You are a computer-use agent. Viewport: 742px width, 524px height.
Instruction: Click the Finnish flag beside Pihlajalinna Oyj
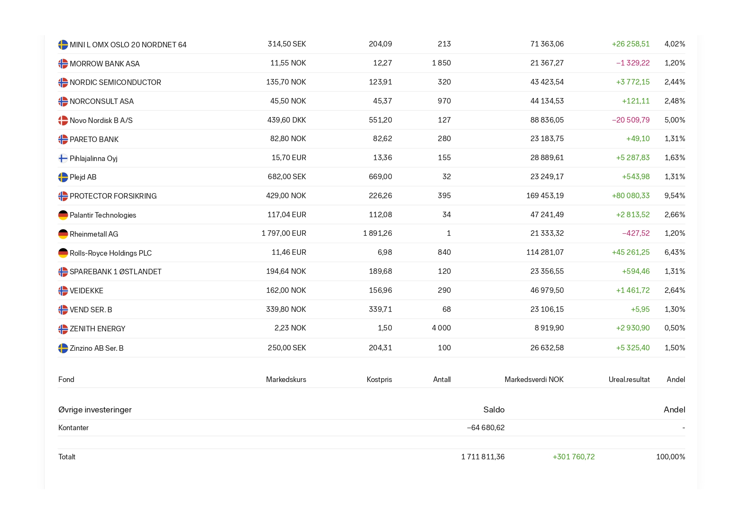tap(63, 158)
